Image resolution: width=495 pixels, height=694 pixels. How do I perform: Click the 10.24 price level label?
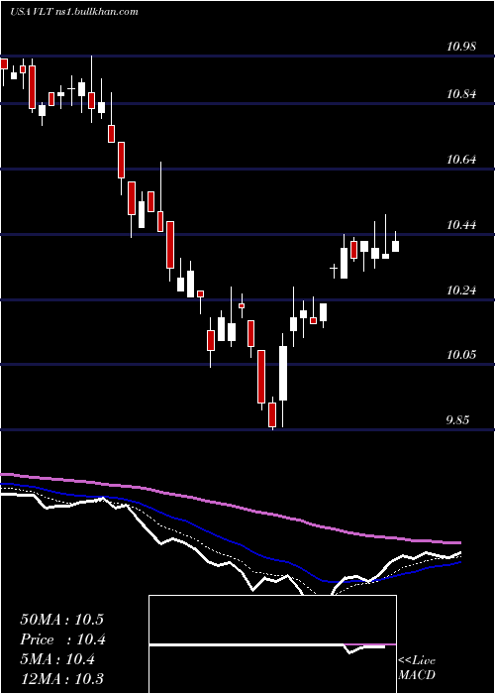click(x=461, y=290)
